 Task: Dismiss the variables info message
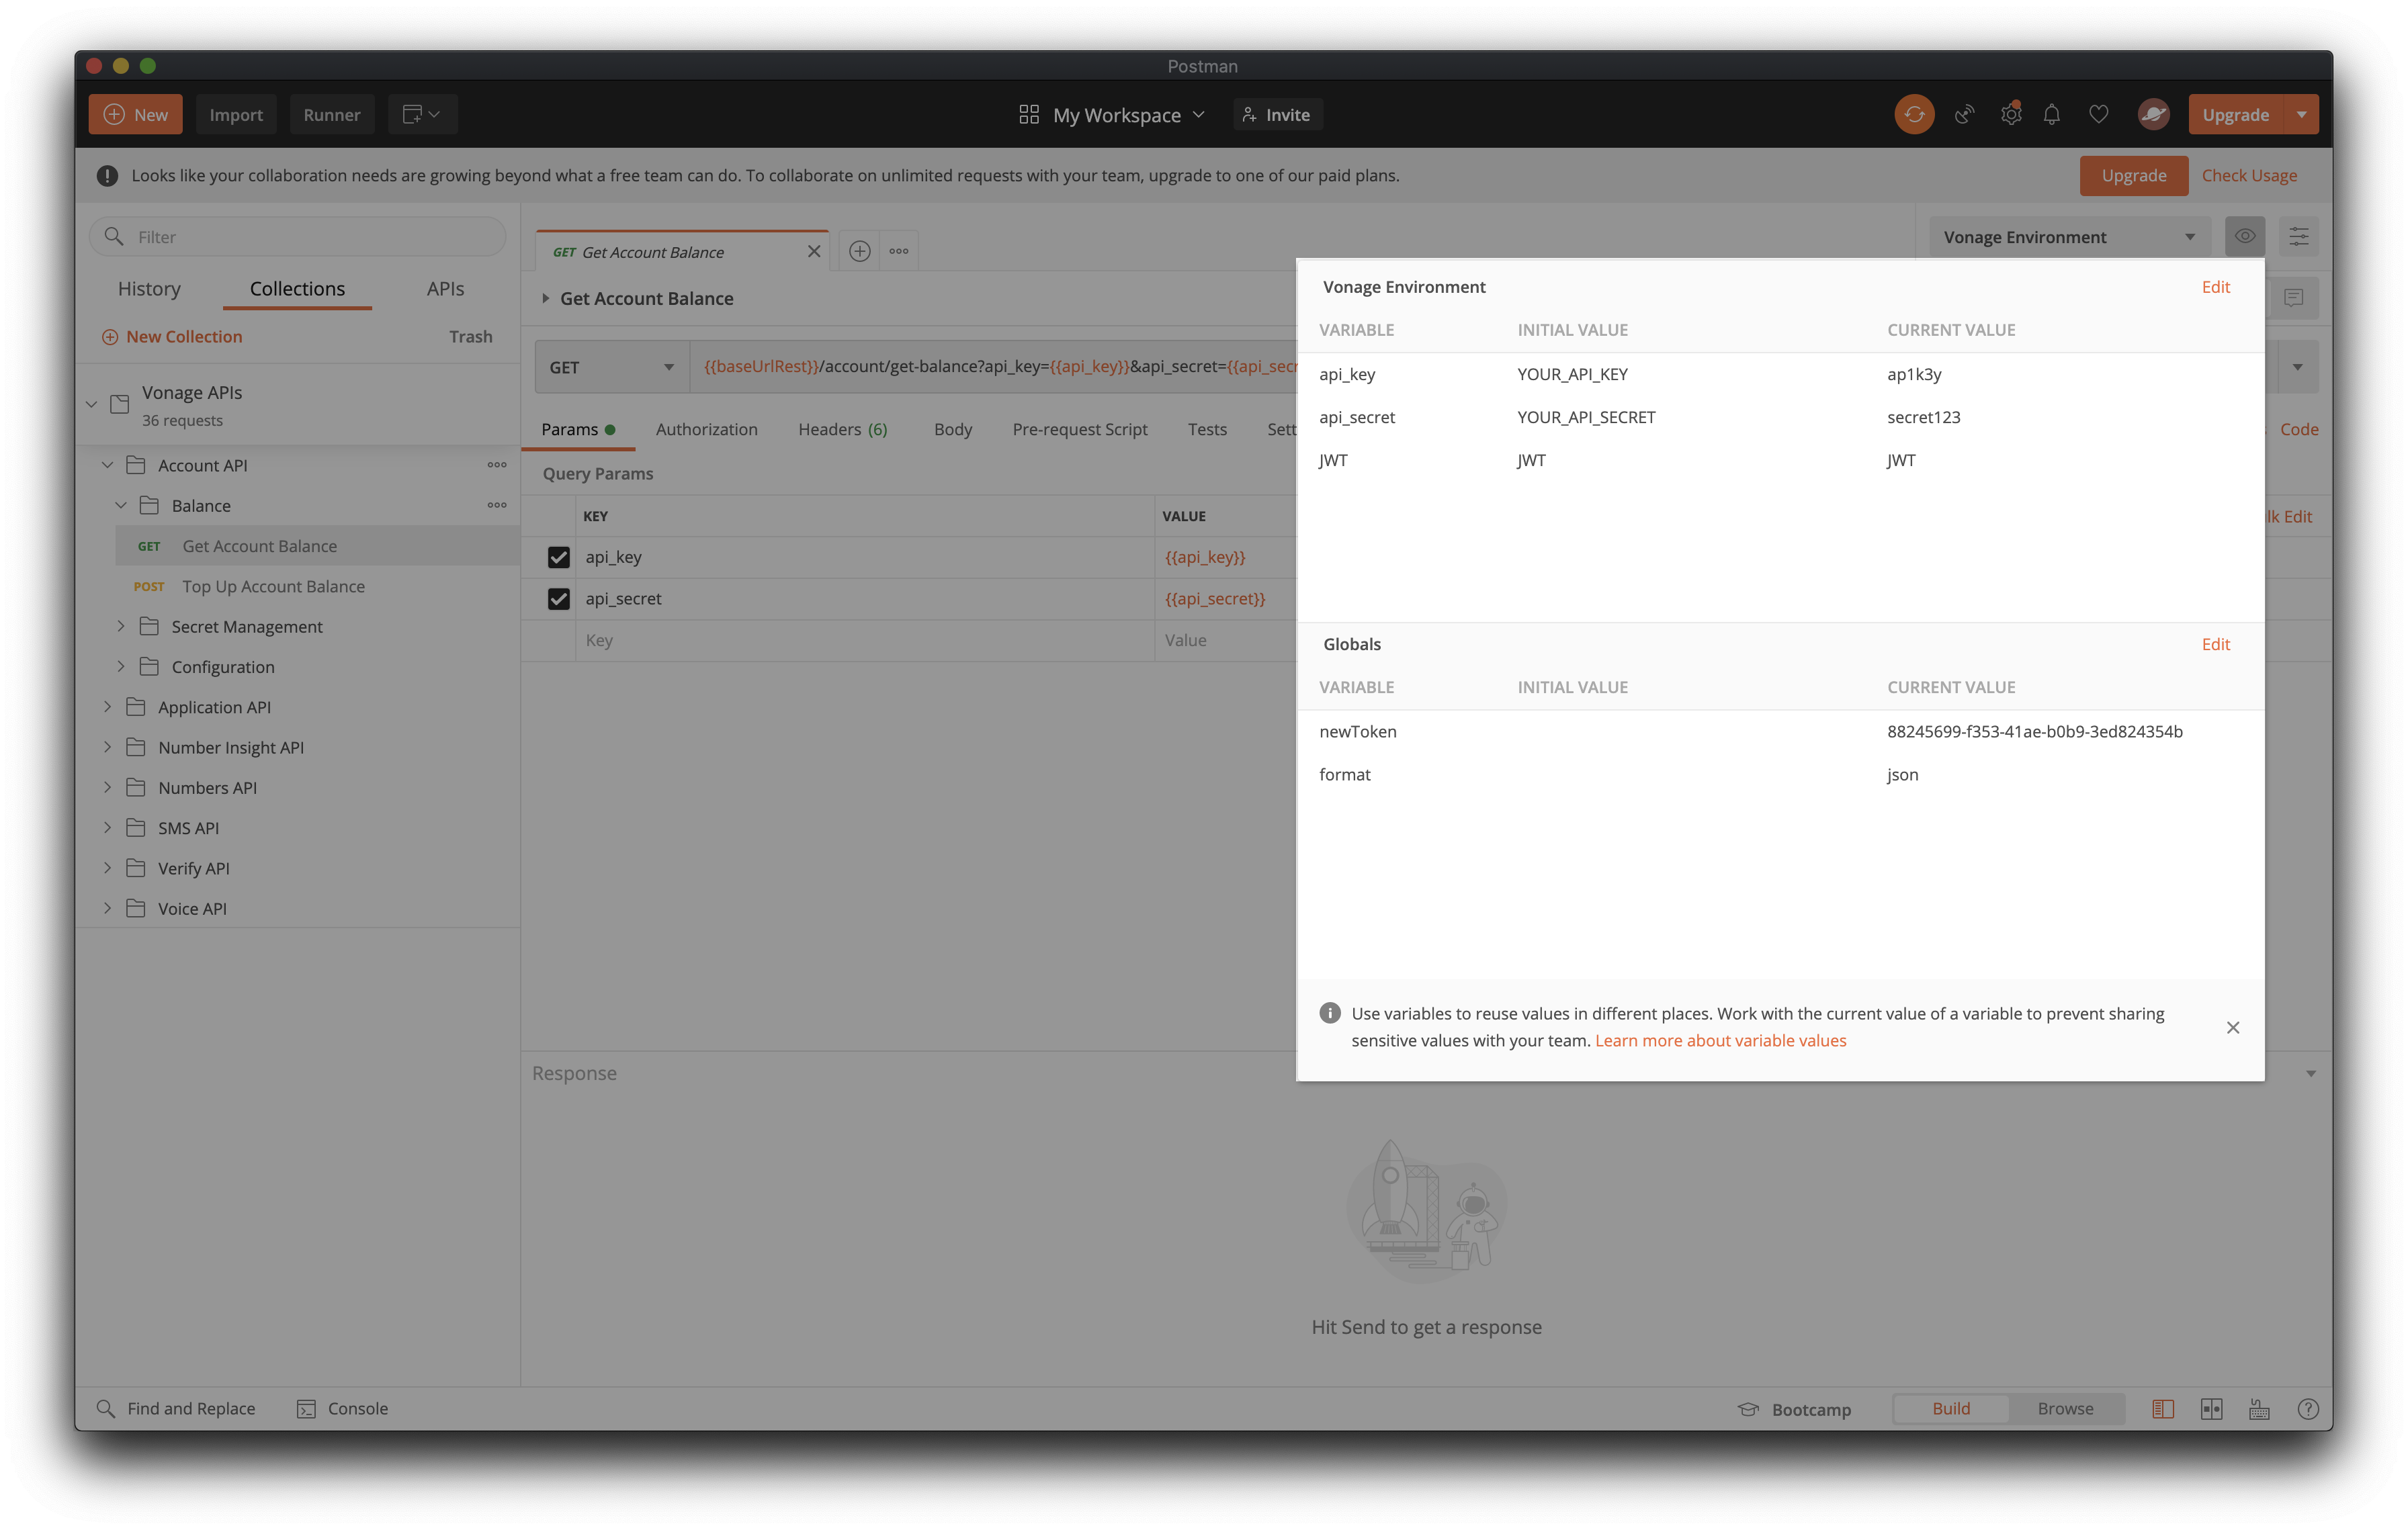tap(2233, 1028)
